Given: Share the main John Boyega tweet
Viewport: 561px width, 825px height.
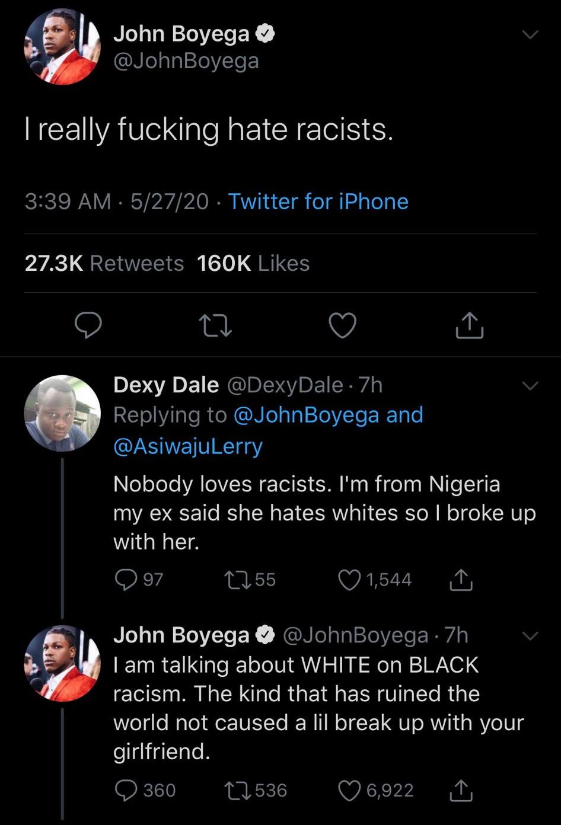Looking at the screenshot, I should click(470, 325).
